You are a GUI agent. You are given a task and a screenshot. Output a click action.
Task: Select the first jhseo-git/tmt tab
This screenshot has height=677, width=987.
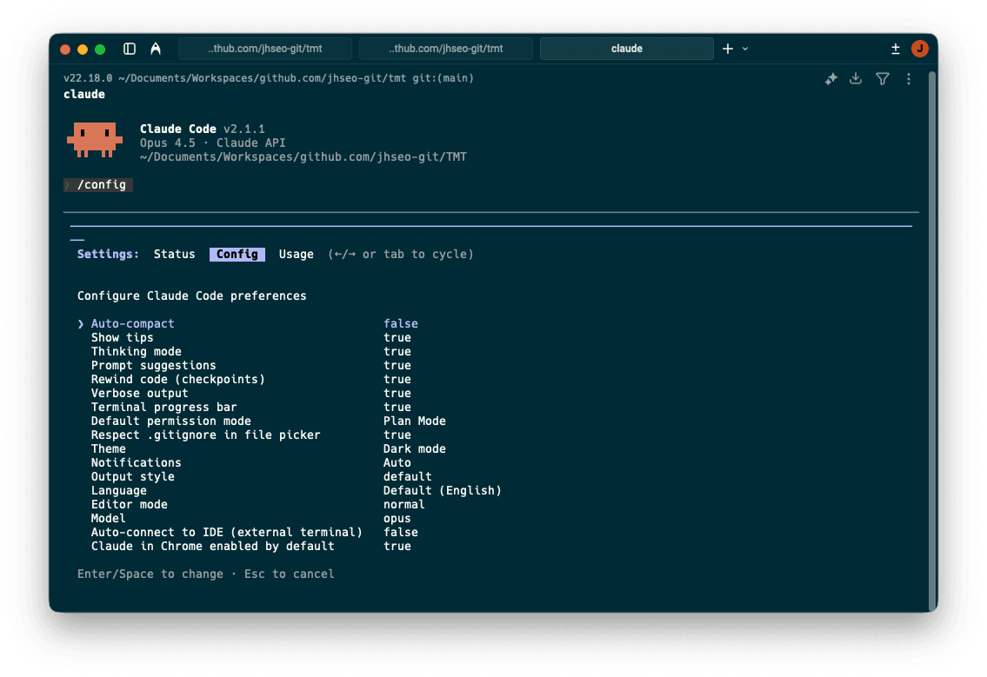pos(265,49)
